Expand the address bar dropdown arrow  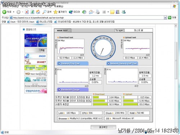(x=165, y=18)
